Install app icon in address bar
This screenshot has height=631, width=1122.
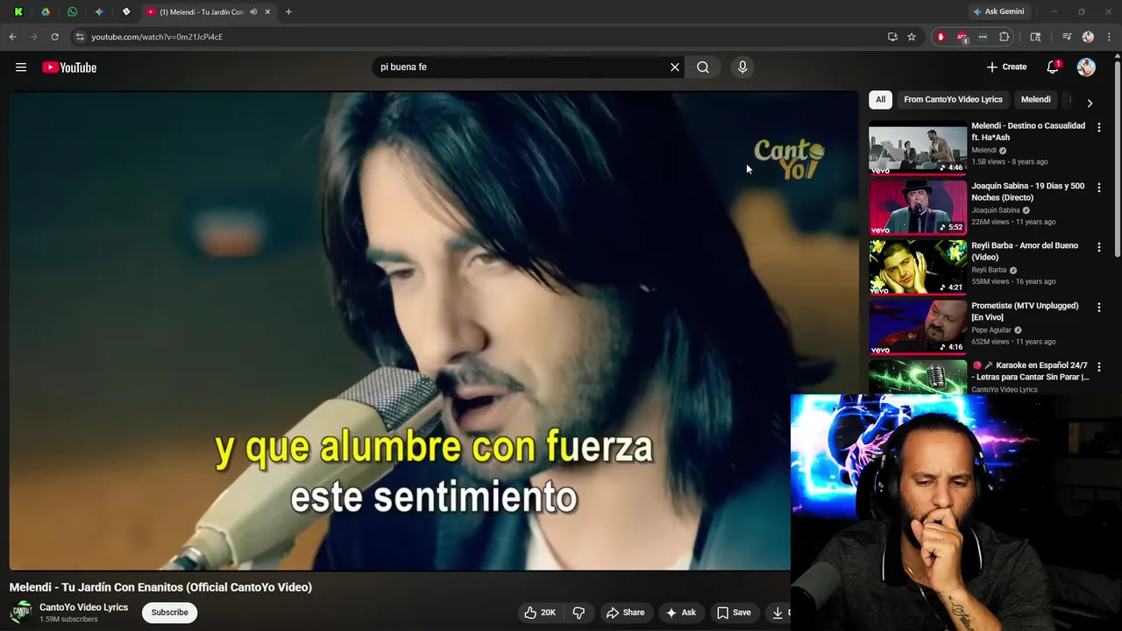pos(892,37)
